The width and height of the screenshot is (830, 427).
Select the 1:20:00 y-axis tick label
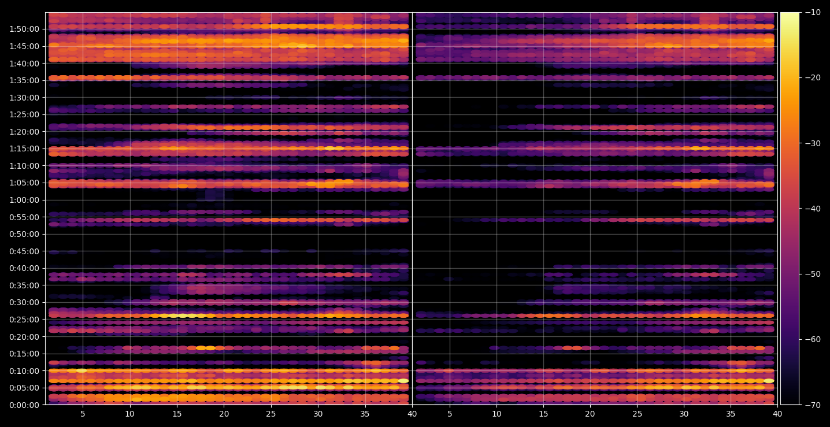[24, 132]
